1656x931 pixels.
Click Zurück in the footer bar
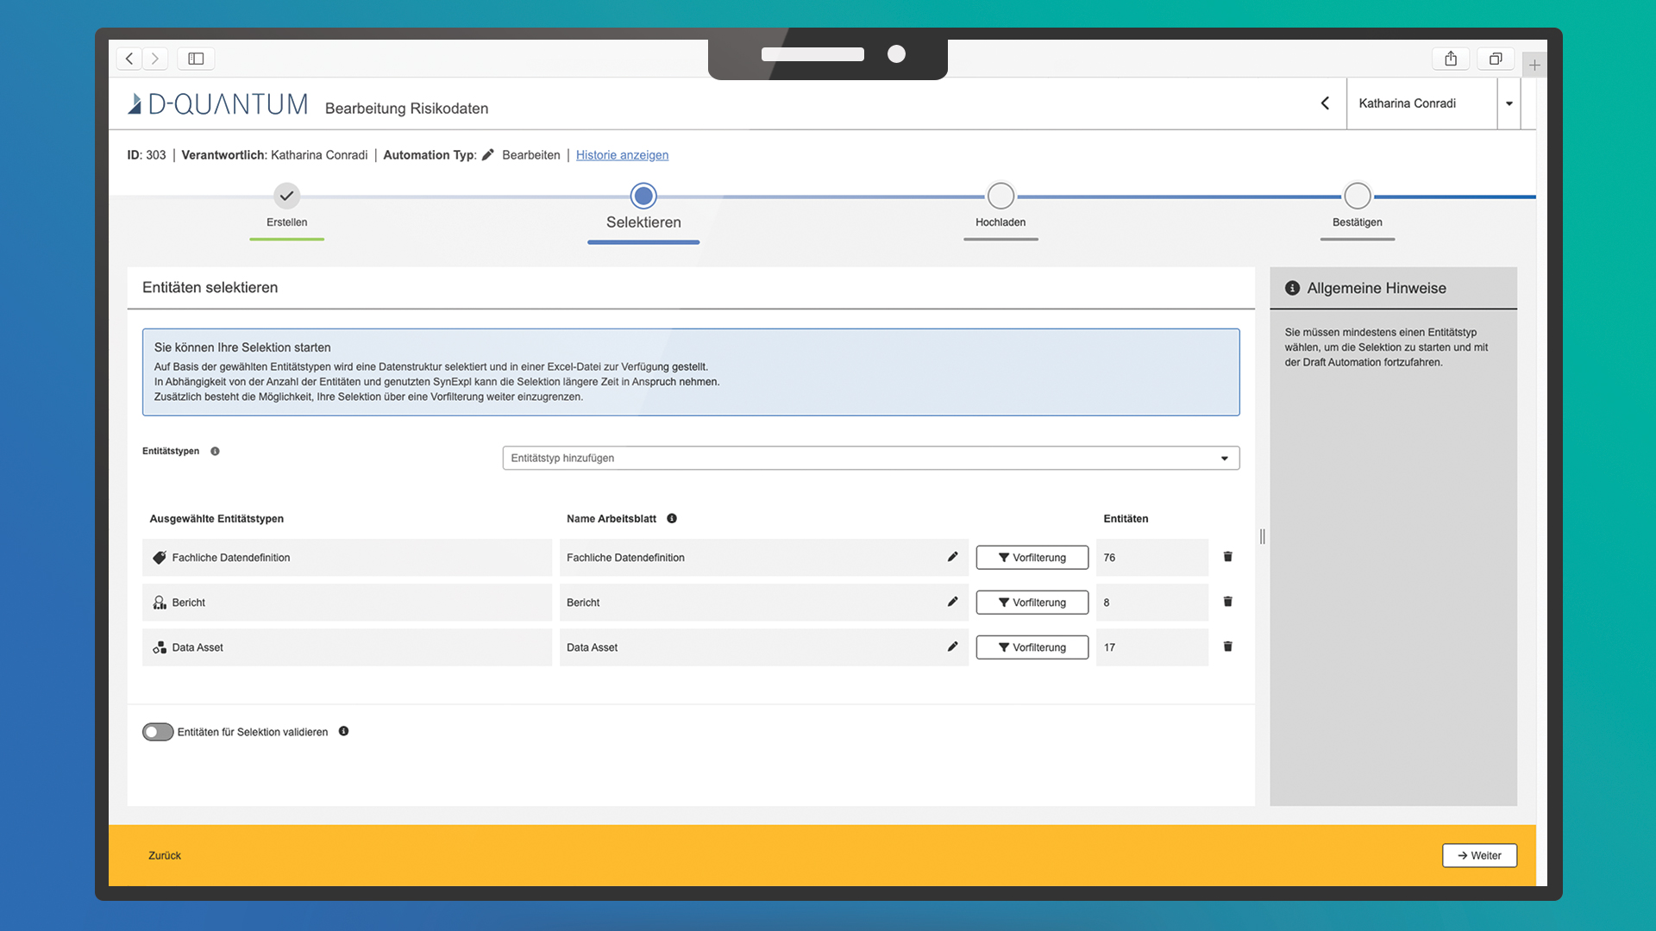point(165,855)
